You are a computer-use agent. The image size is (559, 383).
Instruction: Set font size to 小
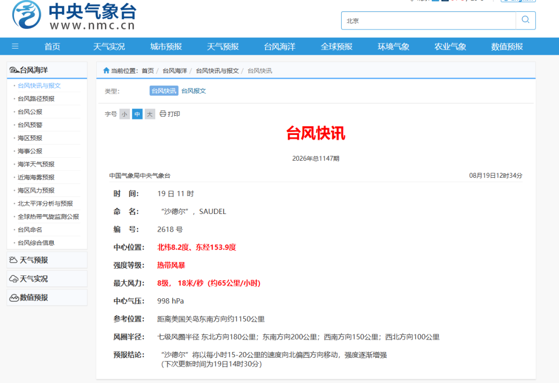click(x=124, y=114)
